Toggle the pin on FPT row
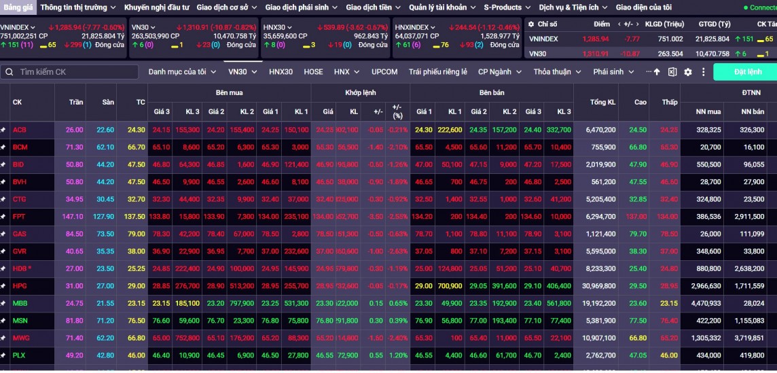 pos(3,217)
